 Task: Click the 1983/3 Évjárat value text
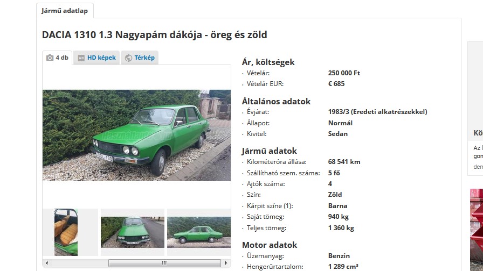tap(378, 112)
